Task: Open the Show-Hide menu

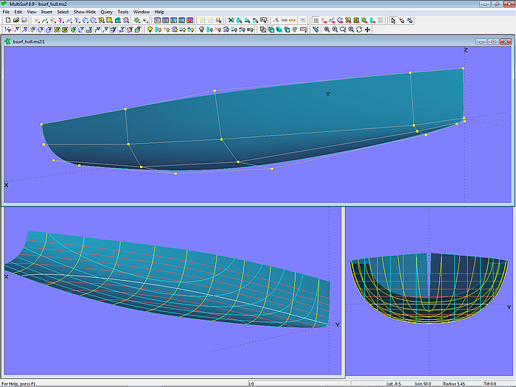Action: [84, 12]
